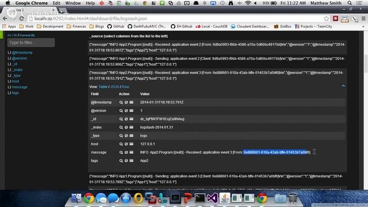Viewport: 368px width, 207px height.
Task: Open Finder from the Dock
Action: pyautogui.click(x=76, y=198)
